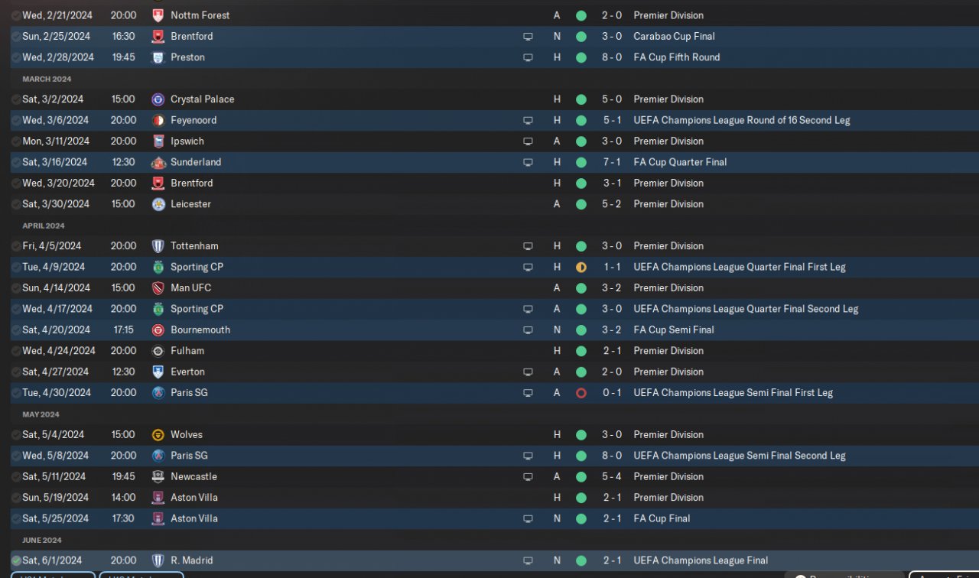979x578 pixels.
Task: Click the Wolves club badge
Action: click(158, 434)
